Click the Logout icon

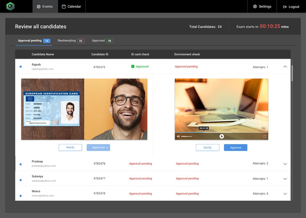point(285,7)
